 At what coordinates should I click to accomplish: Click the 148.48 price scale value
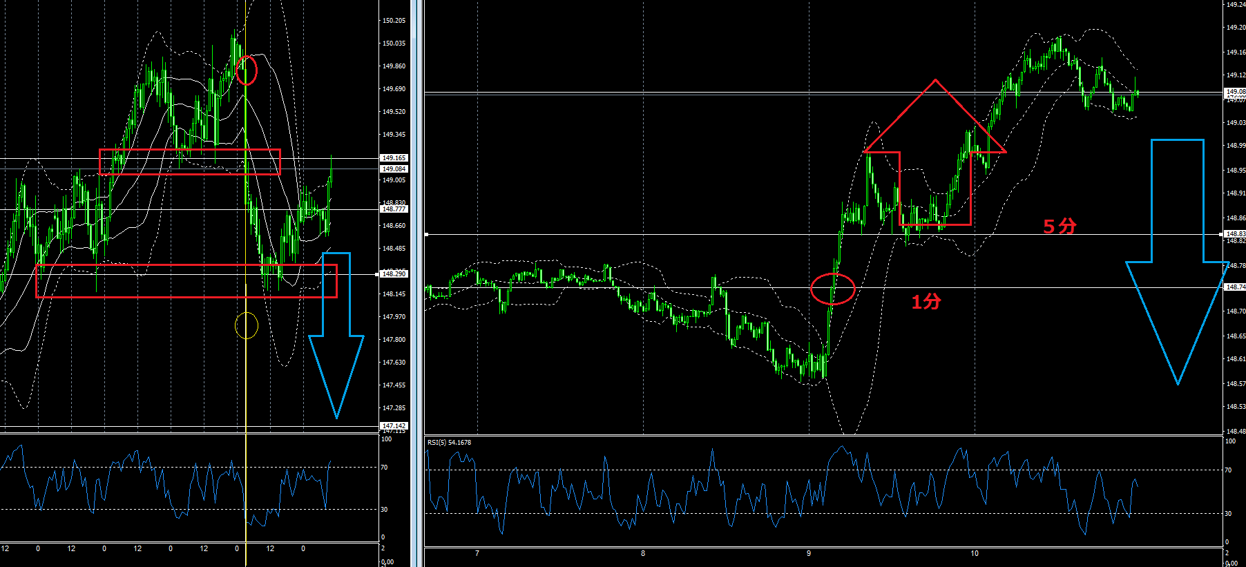1236,432
